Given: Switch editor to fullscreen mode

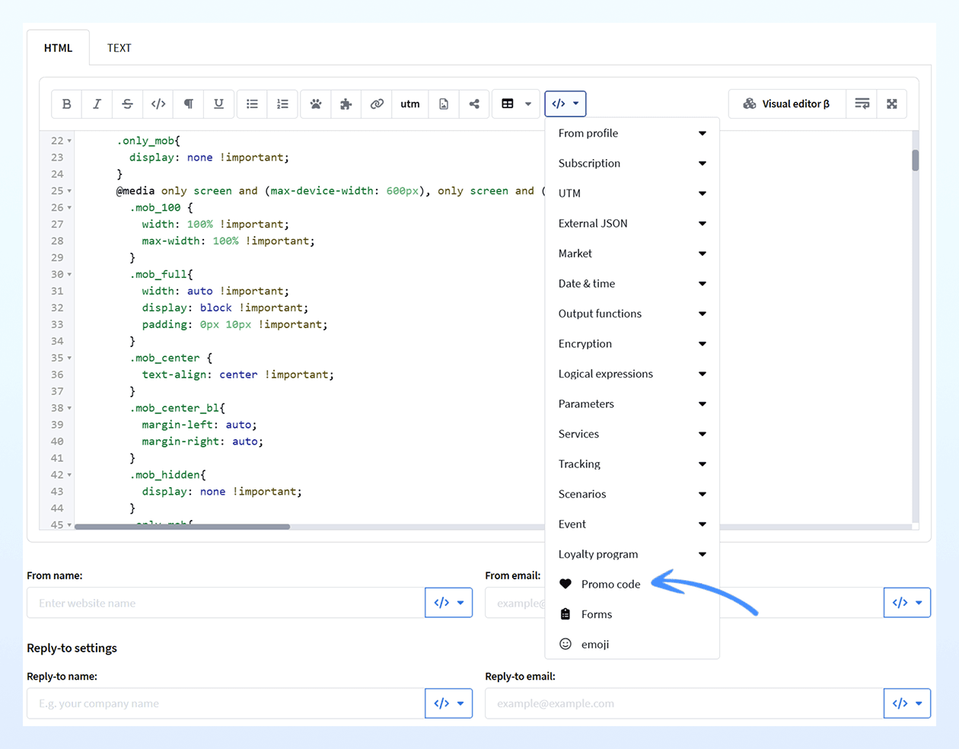Looking at the screenshot, I should coord(892,104).
